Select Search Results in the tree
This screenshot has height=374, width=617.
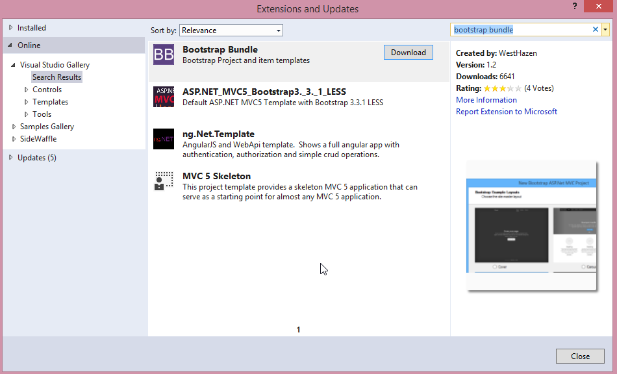pos(57,77)
